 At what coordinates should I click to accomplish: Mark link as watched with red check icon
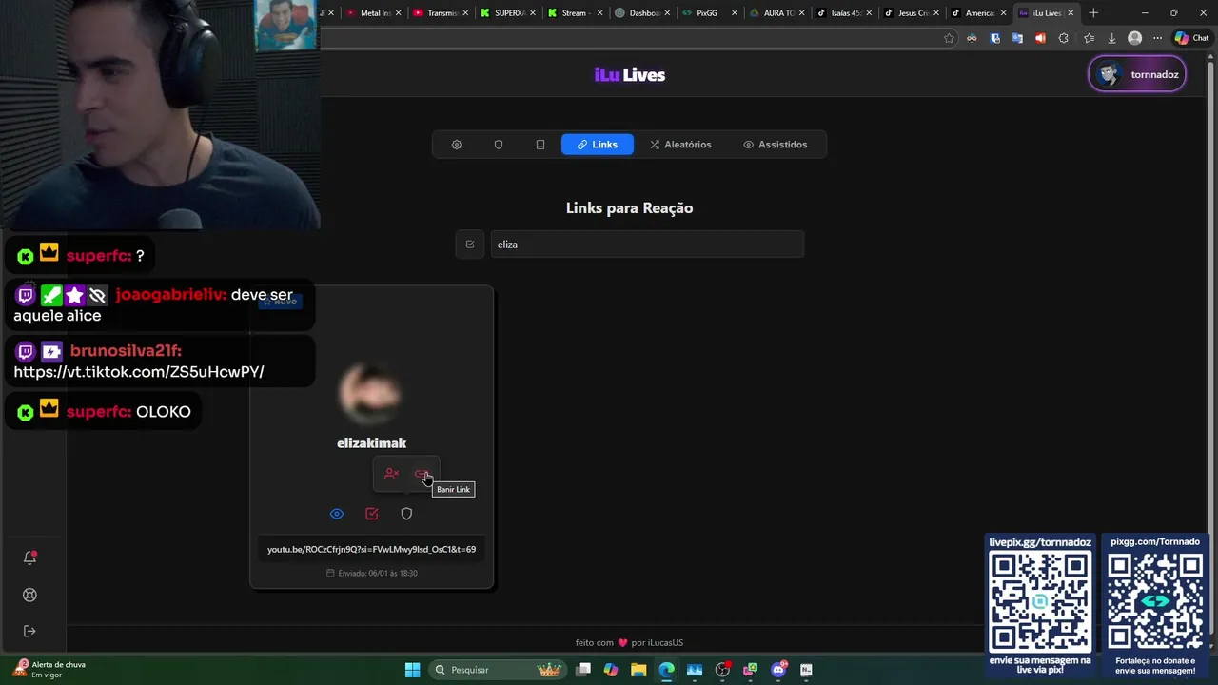coord(372,514)
